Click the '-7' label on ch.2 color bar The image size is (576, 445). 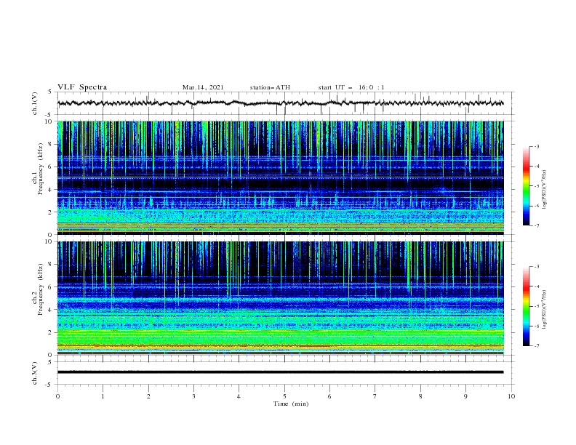[x=537, y=346]
